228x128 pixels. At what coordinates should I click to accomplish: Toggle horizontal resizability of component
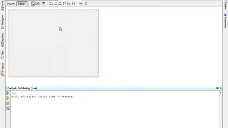[x=81, y=4]
